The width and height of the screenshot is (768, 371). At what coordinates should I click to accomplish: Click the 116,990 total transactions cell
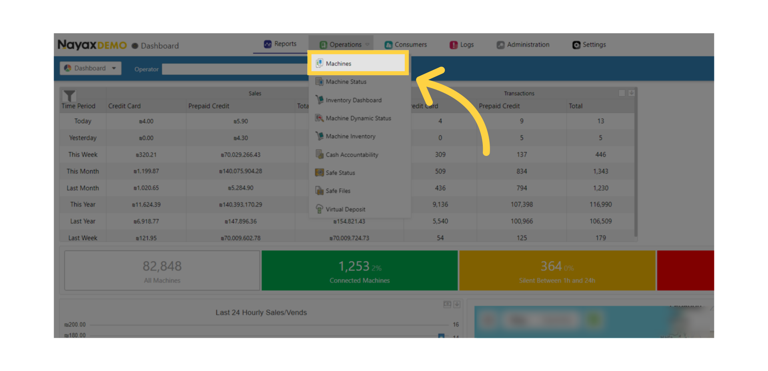click(x=600, y=204)
